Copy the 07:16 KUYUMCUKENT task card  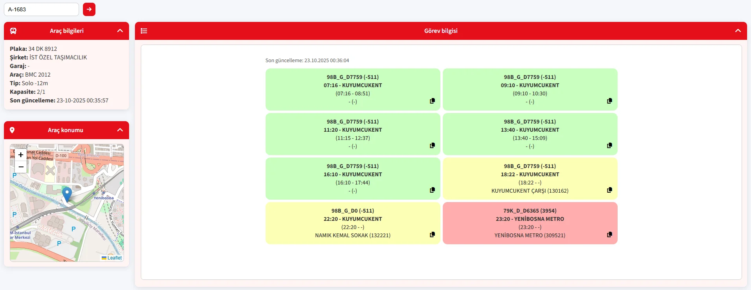click(x=432, y=101)
